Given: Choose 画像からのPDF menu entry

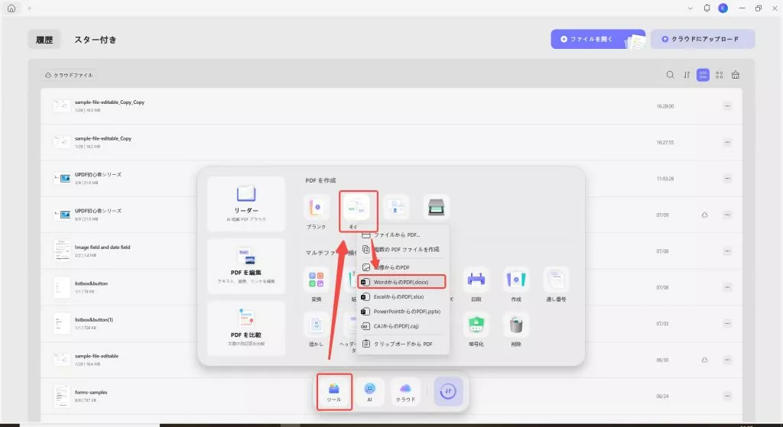Looking at the screenshot, I should pyautogui.click(x=402, y=267).
